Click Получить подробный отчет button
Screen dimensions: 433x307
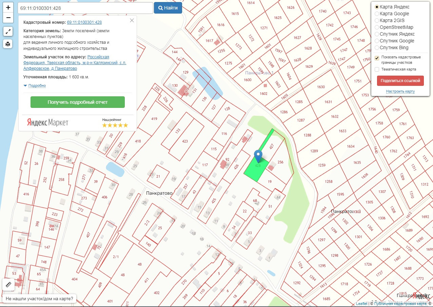point(78,102)
